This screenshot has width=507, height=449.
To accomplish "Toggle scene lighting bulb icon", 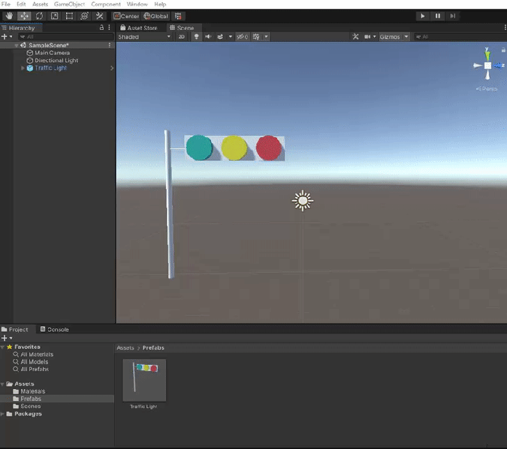I will [196, 36].
